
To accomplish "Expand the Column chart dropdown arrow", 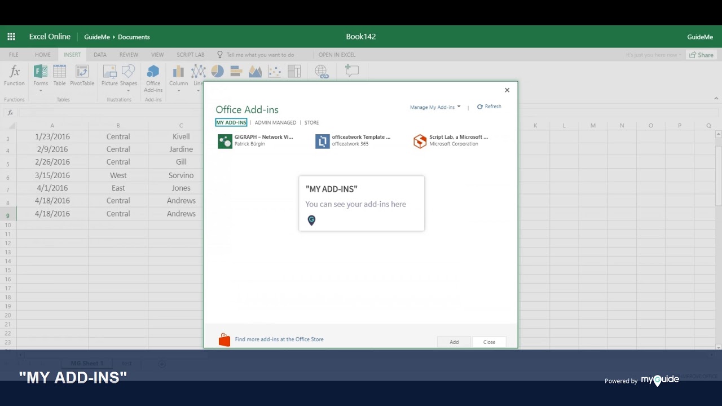I will [x=178, y=91].
